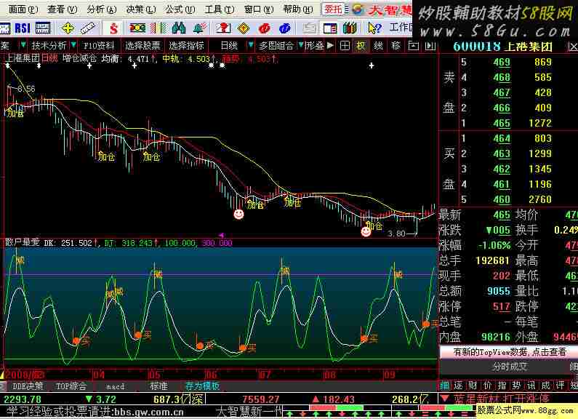Click the 大智慧 globe logo icon

(358, 9)
